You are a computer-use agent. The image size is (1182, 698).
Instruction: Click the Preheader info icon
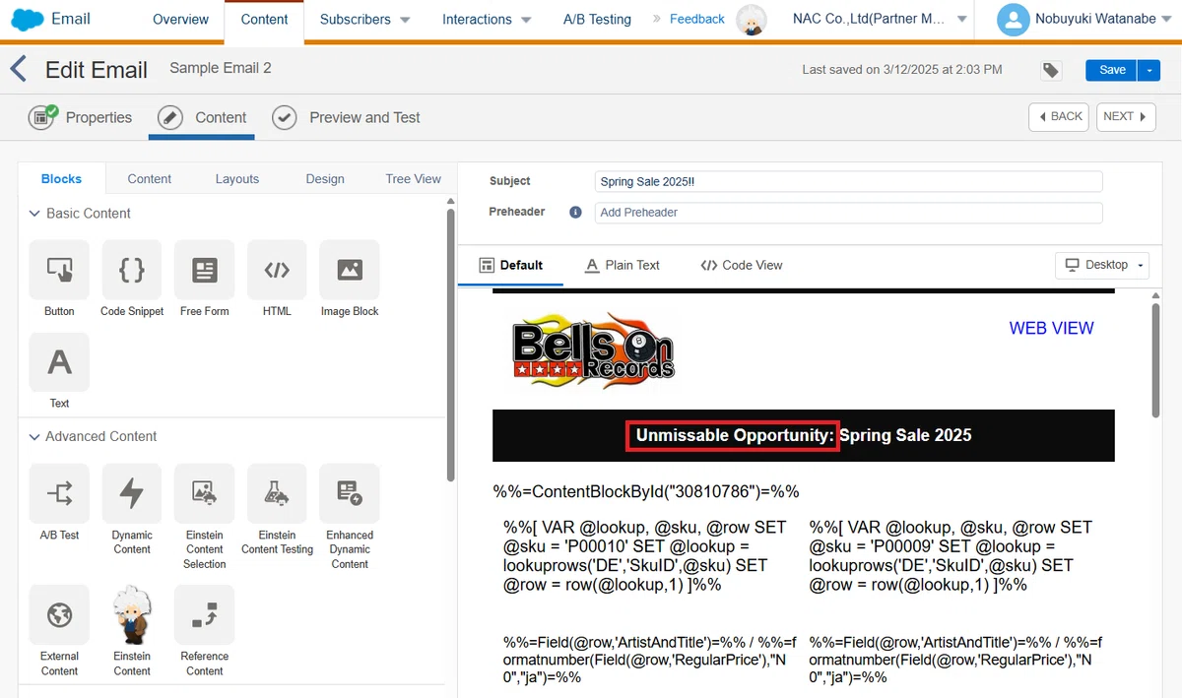(575, 212)
